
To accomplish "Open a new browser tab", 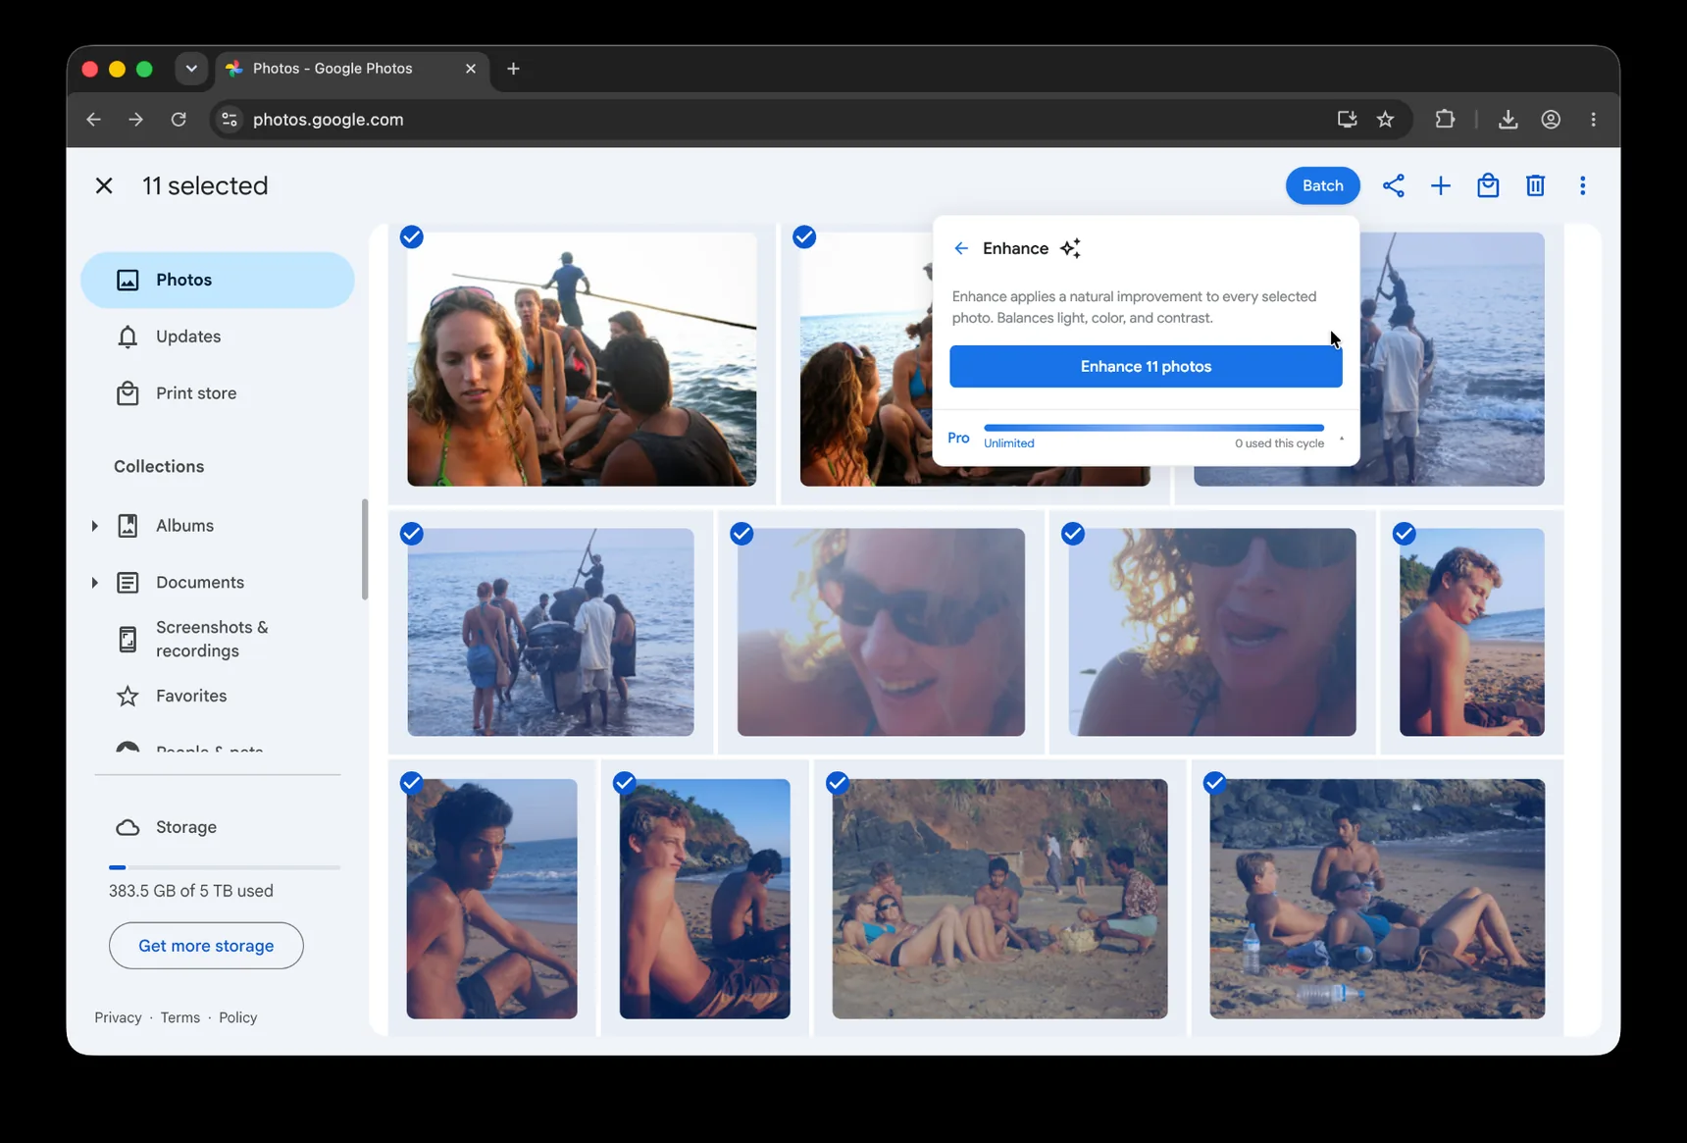I will (x=513, y=69).
